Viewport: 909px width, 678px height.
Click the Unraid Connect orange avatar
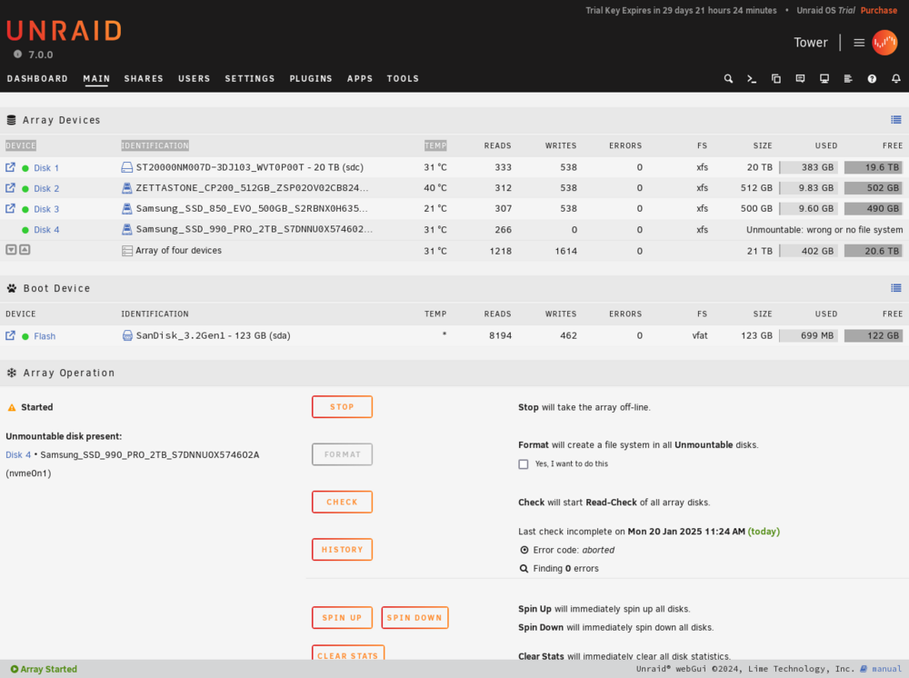point(884,43)
